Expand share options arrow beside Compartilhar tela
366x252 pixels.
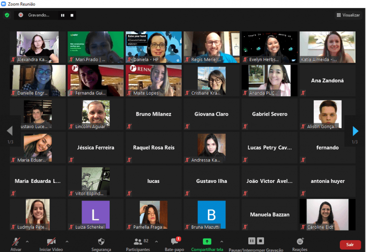click(222, 242)
